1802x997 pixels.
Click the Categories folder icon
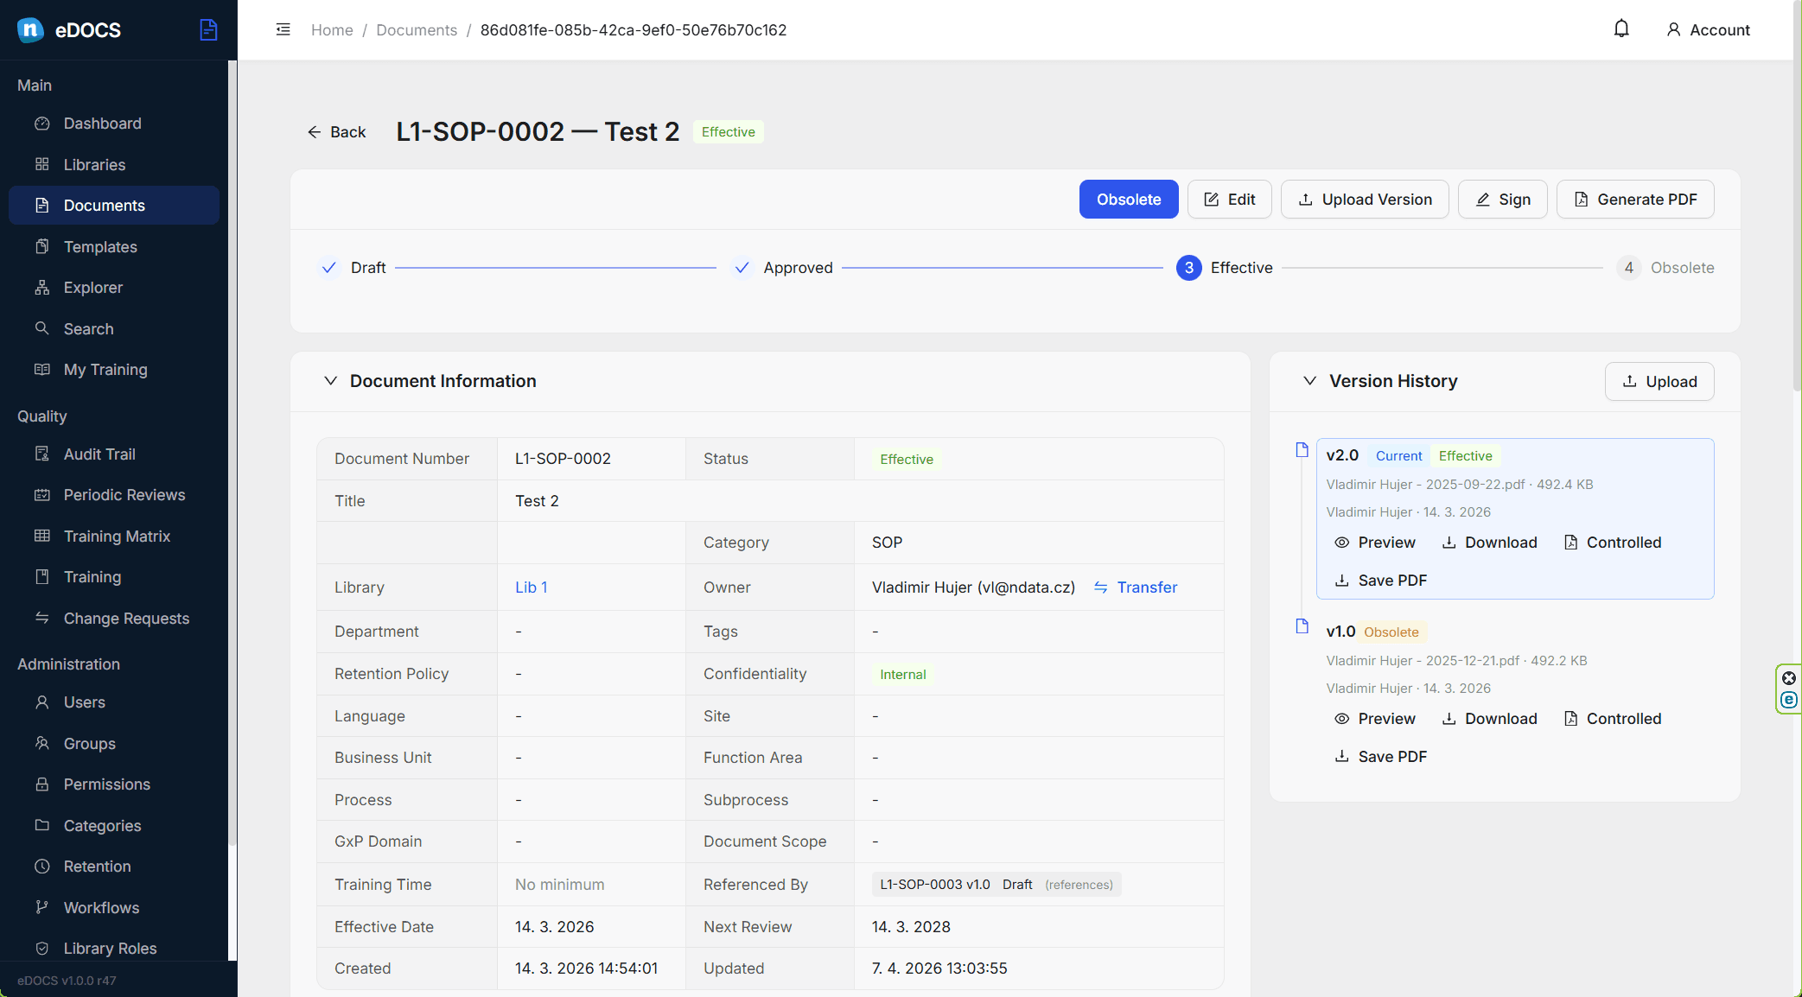(41, 825)
